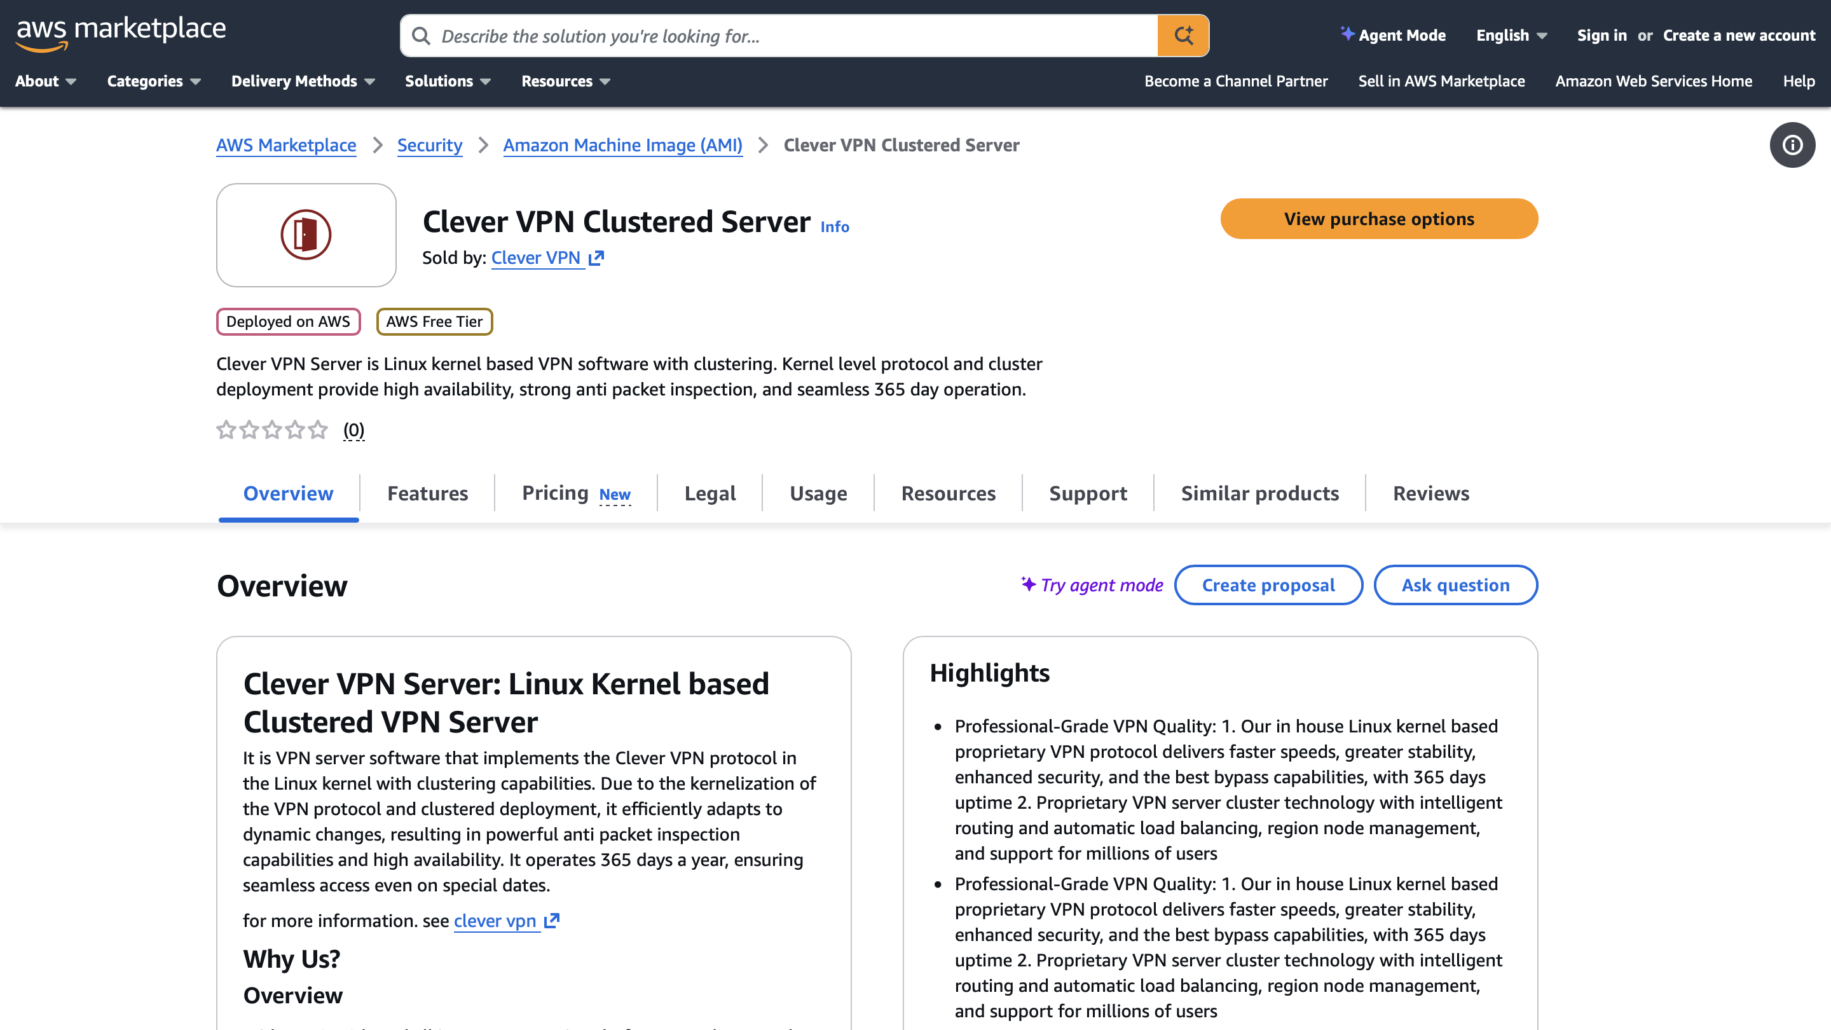Screen dimensions: 1831x1030
Task: Click the Sign in link
Action: [x=1601, y=36]
